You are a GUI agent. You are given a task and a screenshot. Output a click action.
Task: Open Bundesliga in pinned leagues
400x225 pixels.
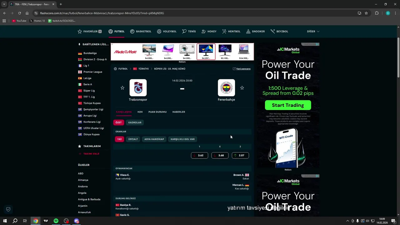[90, 53]
